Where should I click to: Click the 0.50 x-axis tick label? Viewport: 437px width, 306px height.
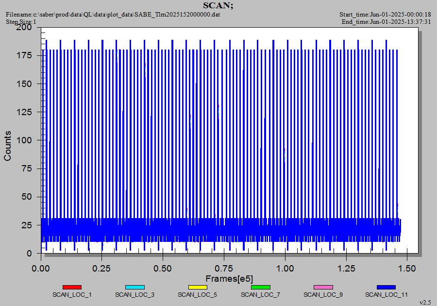(163, 269)
